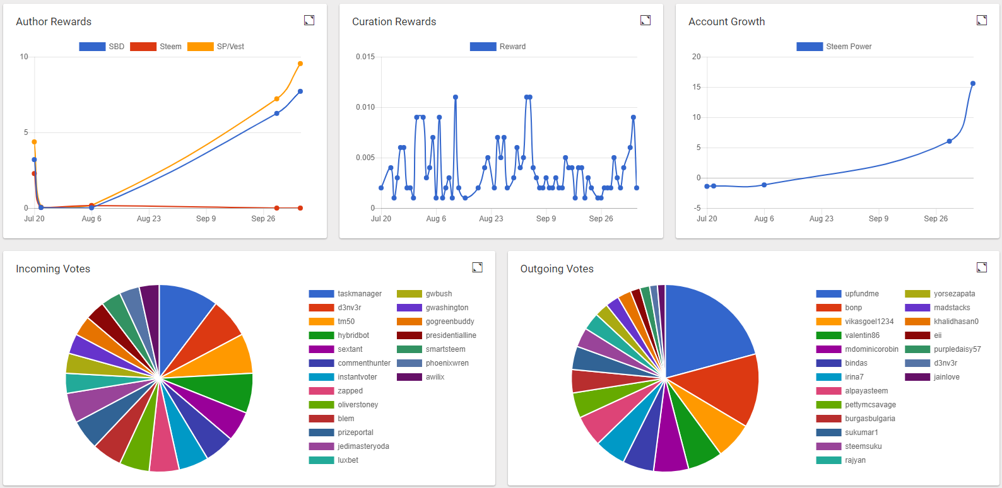
Task: Expand the Curation Rewards chart fullscreen
Action: tap(645, 20)
